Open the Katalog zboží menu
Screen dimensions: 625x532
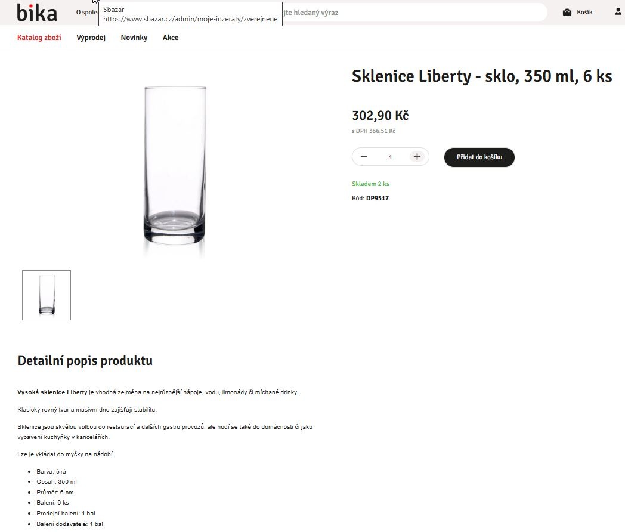[39, 38]
